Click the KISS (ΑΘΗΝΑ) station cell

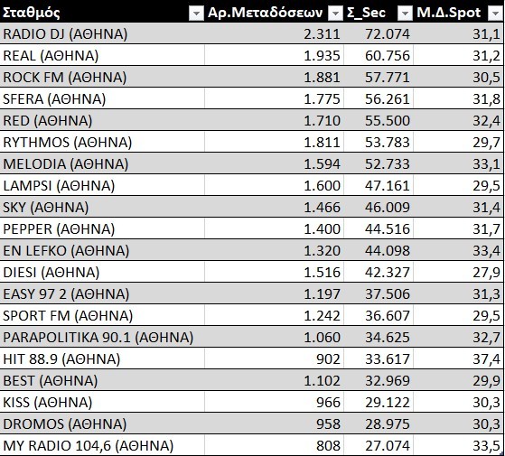pyautogui.click(x=102, y=402)
